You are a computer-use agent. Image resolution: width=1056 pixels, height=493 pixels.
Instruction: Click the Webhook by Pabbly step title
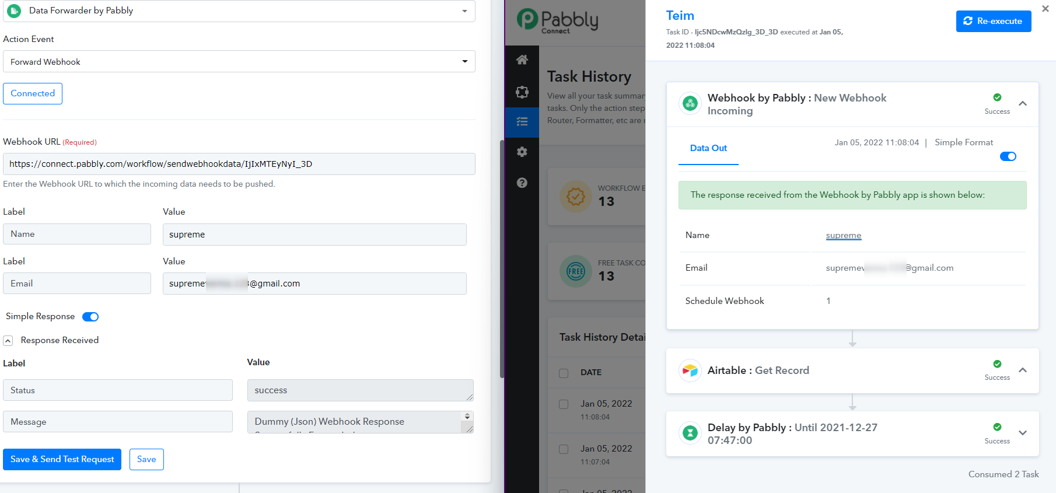pos(797,104)
